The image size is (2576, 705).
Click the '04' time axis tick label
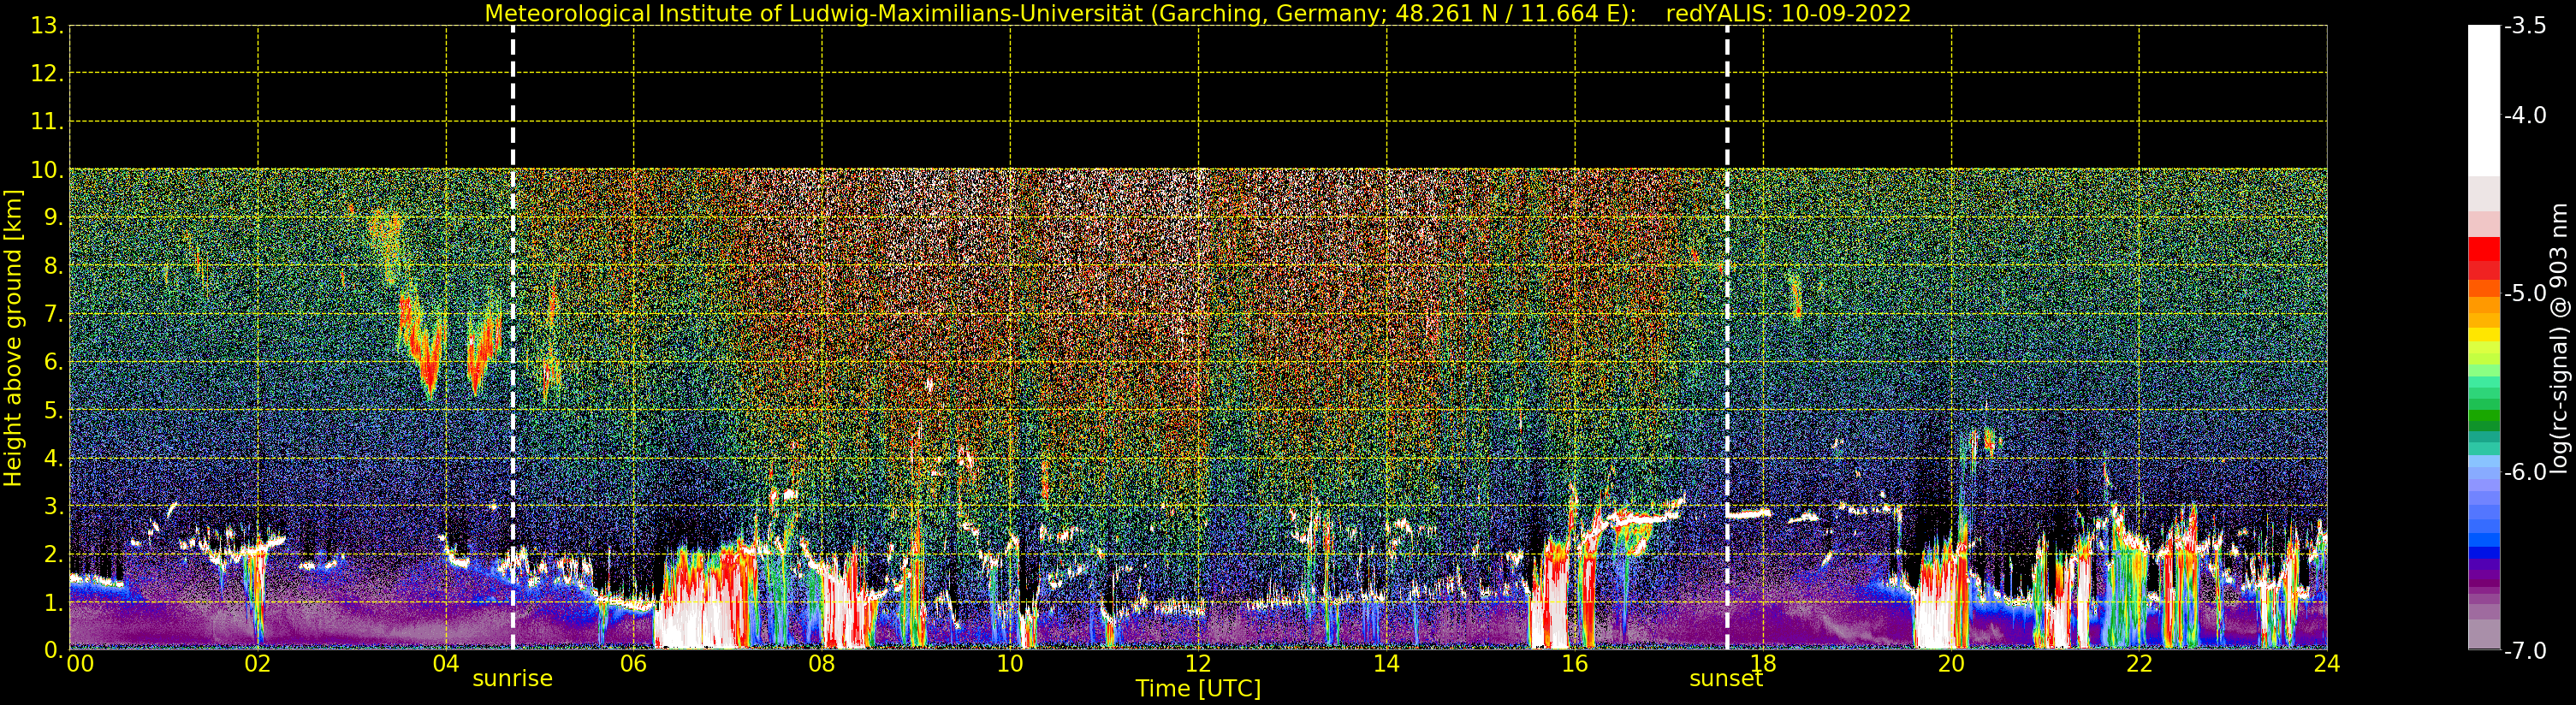446,664
